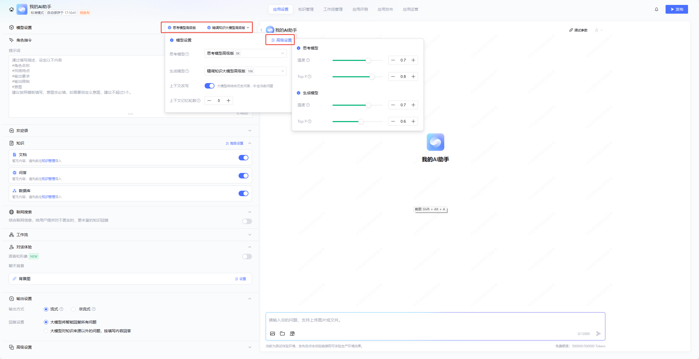Screen dimensions: 699x359
Task: Switch to the 知识管理 tab
Action: (306, 9)
